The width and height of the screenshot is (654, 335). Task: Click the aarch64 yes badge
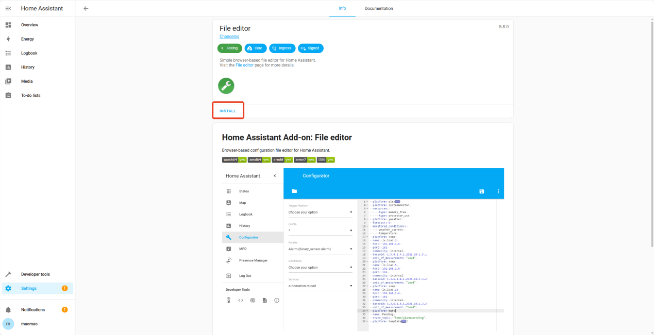click(x=234, y=160)
